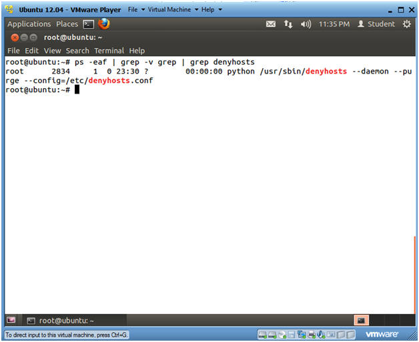Open VMware Player Help dropdown

[x=212, y=9]
